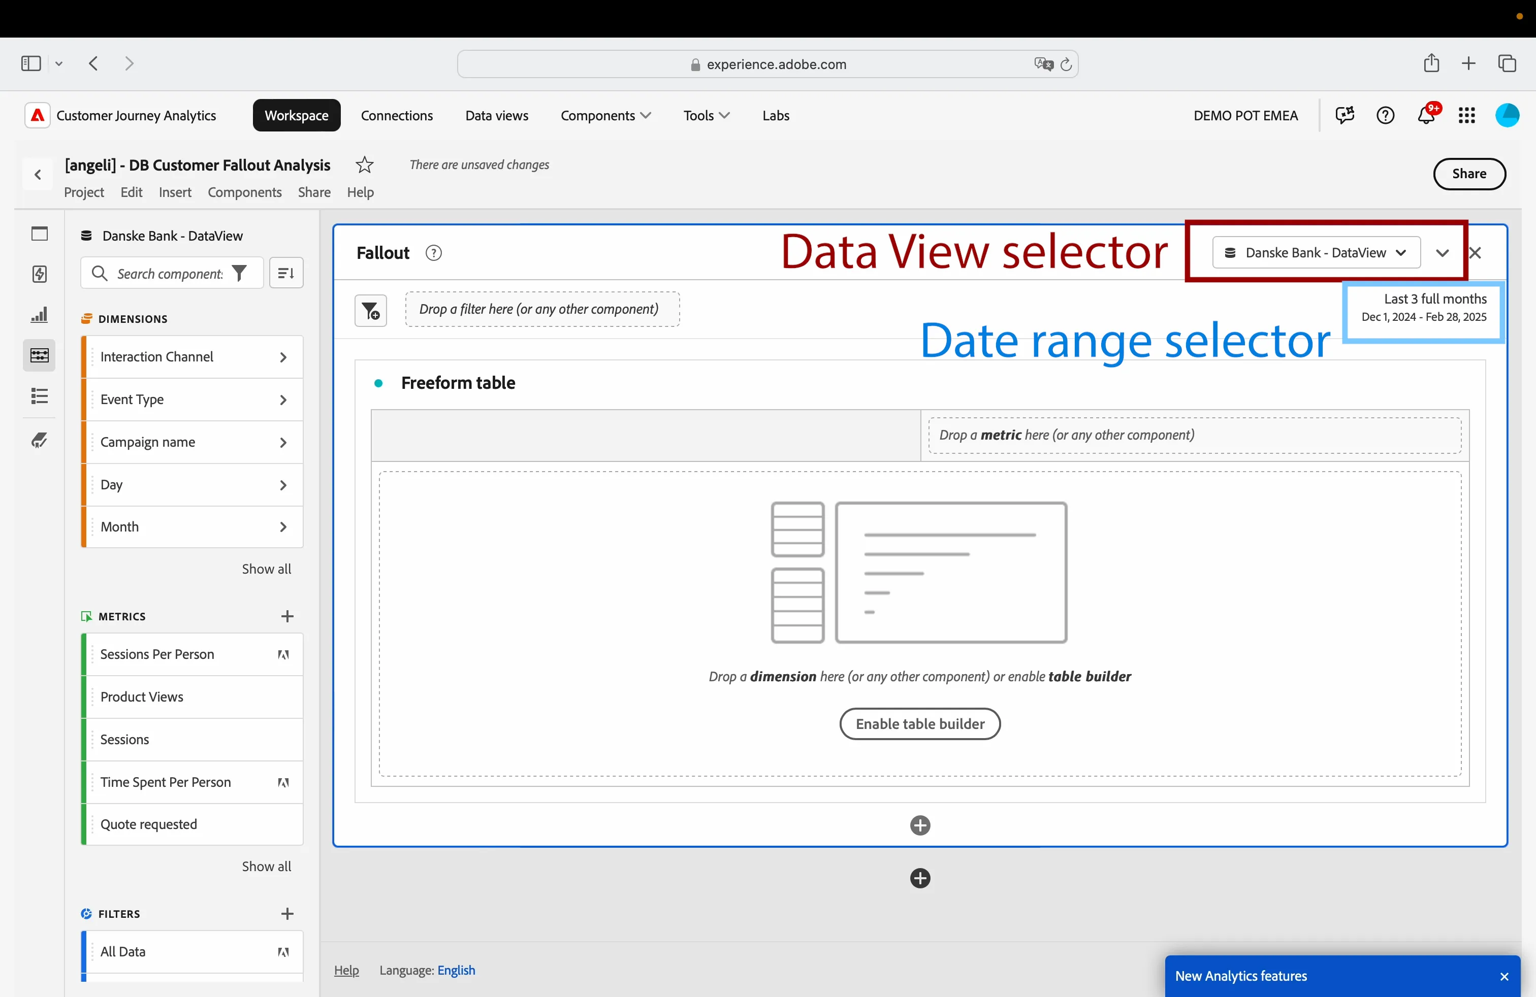Open the Fallout panel help icon
Screen dimensions: 1536x997
coord(434,253)
